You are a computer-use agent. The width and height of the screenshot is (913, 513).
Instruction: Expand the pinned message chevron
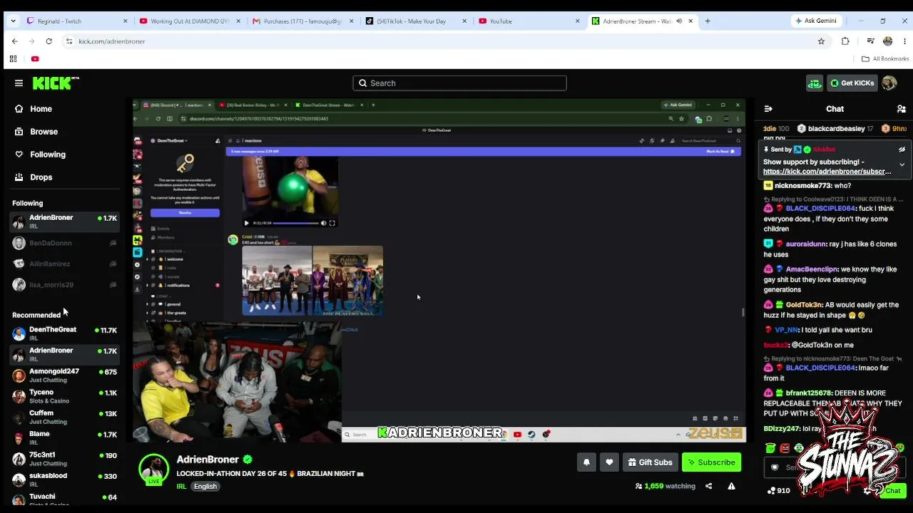[902, 165]
